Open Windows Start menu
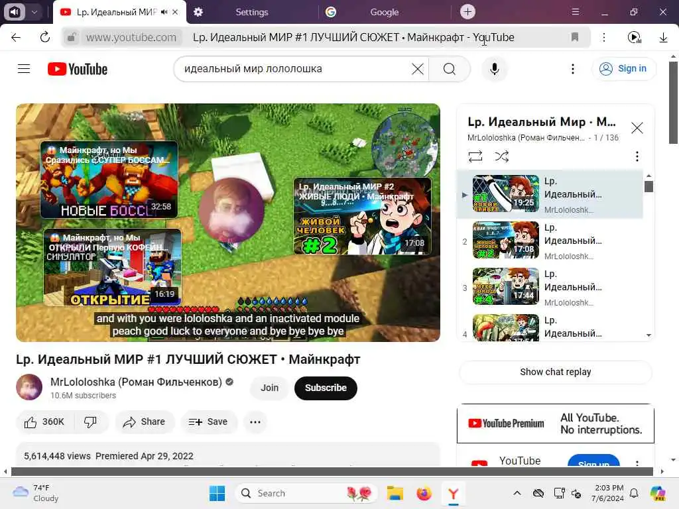The height and width of the screenshot is (509, 679). tap(217, 493)
